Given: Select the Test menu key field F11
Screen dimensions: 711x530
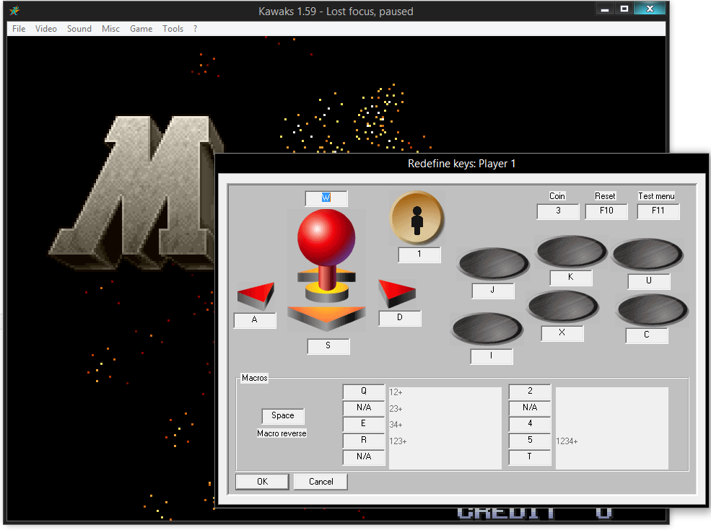Looking at the screenshot, I should tap(658, 211).
